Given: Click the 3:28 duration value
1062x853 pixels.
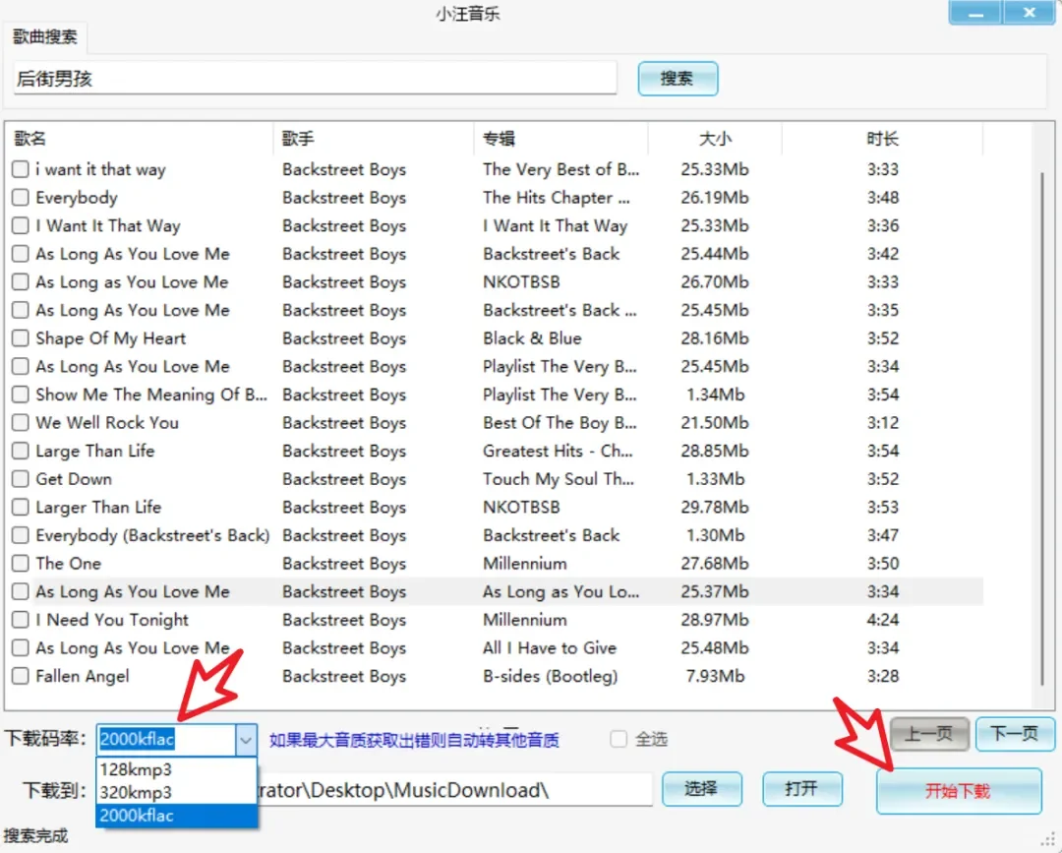Looking at the screenshot, I should click(882, 676).
